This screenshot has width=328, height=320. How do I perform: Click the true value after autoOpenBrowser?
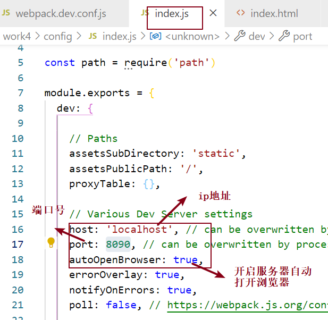pos(185,260)
